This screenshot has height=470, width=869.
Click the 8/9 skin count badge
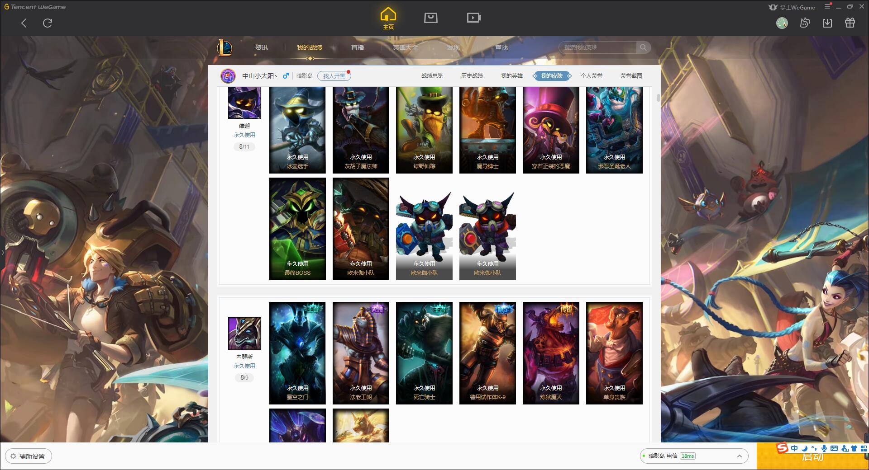click(244, 377)
